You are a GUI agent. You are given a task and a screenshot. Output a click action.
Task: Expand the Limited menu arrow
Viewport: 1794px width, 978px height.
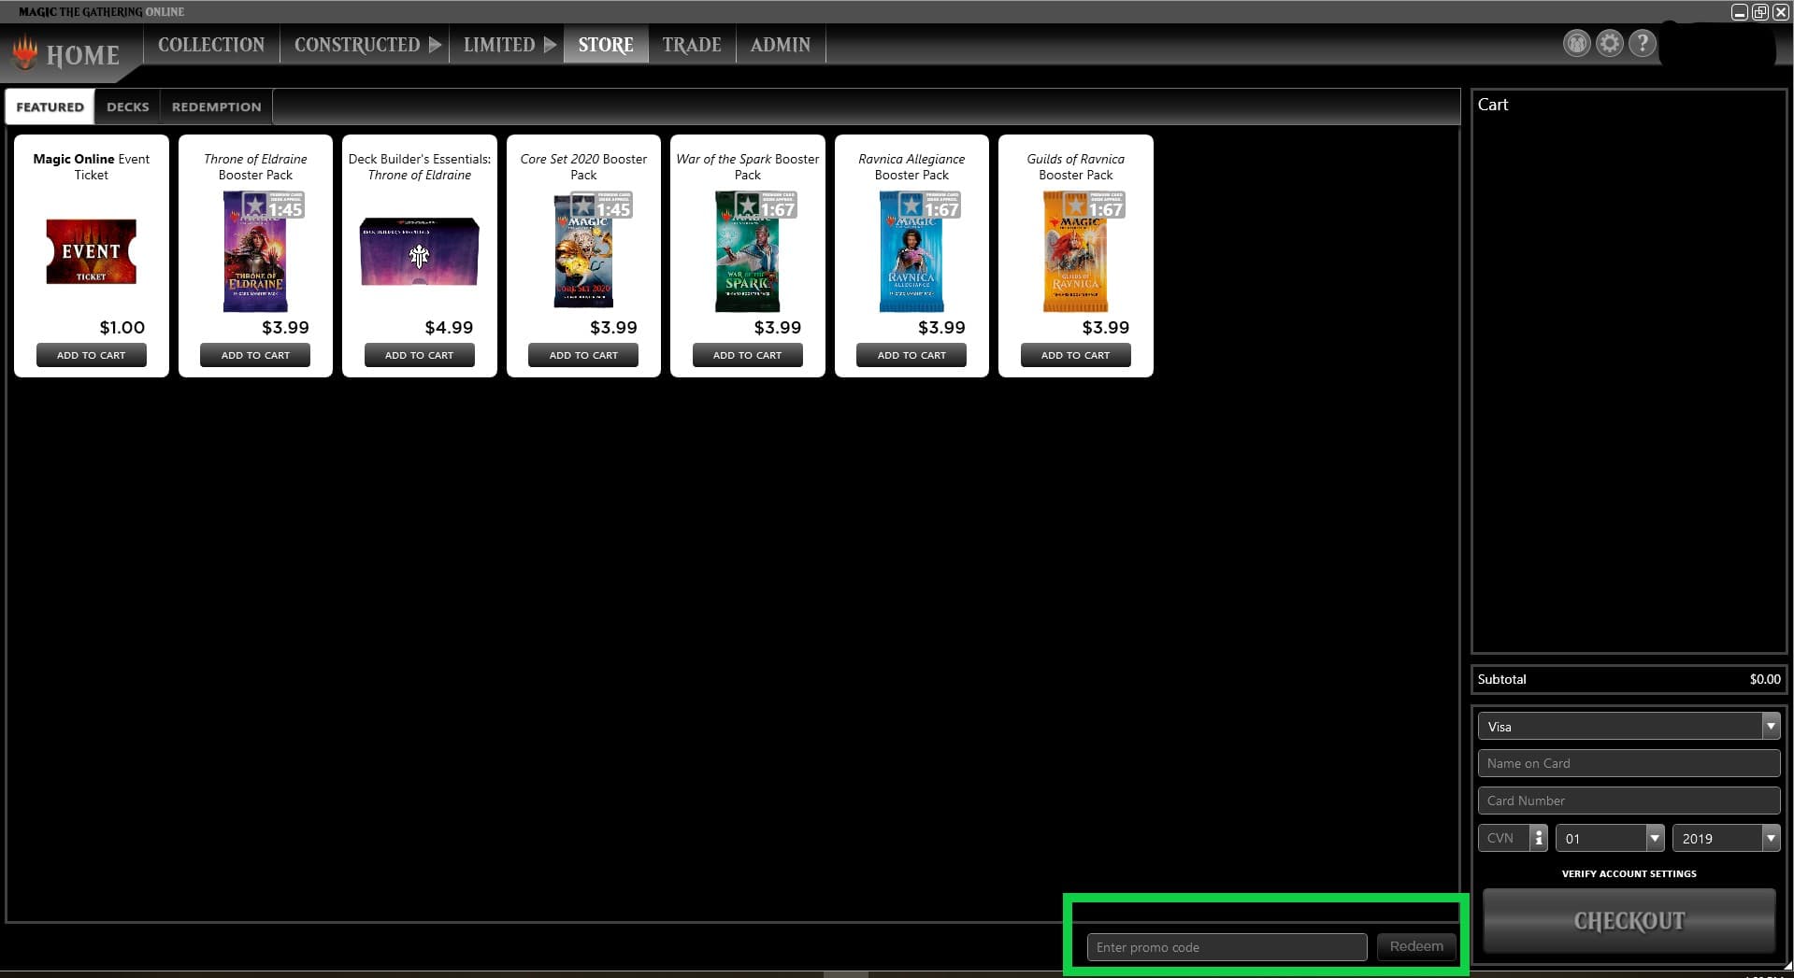tap(550, 45)
